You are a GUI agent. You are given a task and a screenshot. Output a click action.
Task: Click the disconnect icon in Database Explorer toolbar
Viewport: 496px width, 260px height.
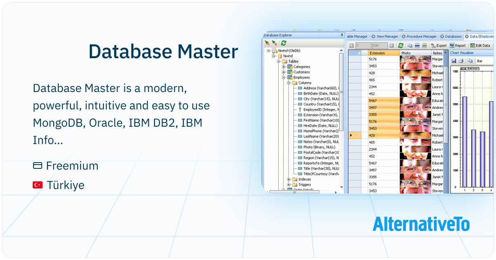pyautogui.click(x=274, y=43)
